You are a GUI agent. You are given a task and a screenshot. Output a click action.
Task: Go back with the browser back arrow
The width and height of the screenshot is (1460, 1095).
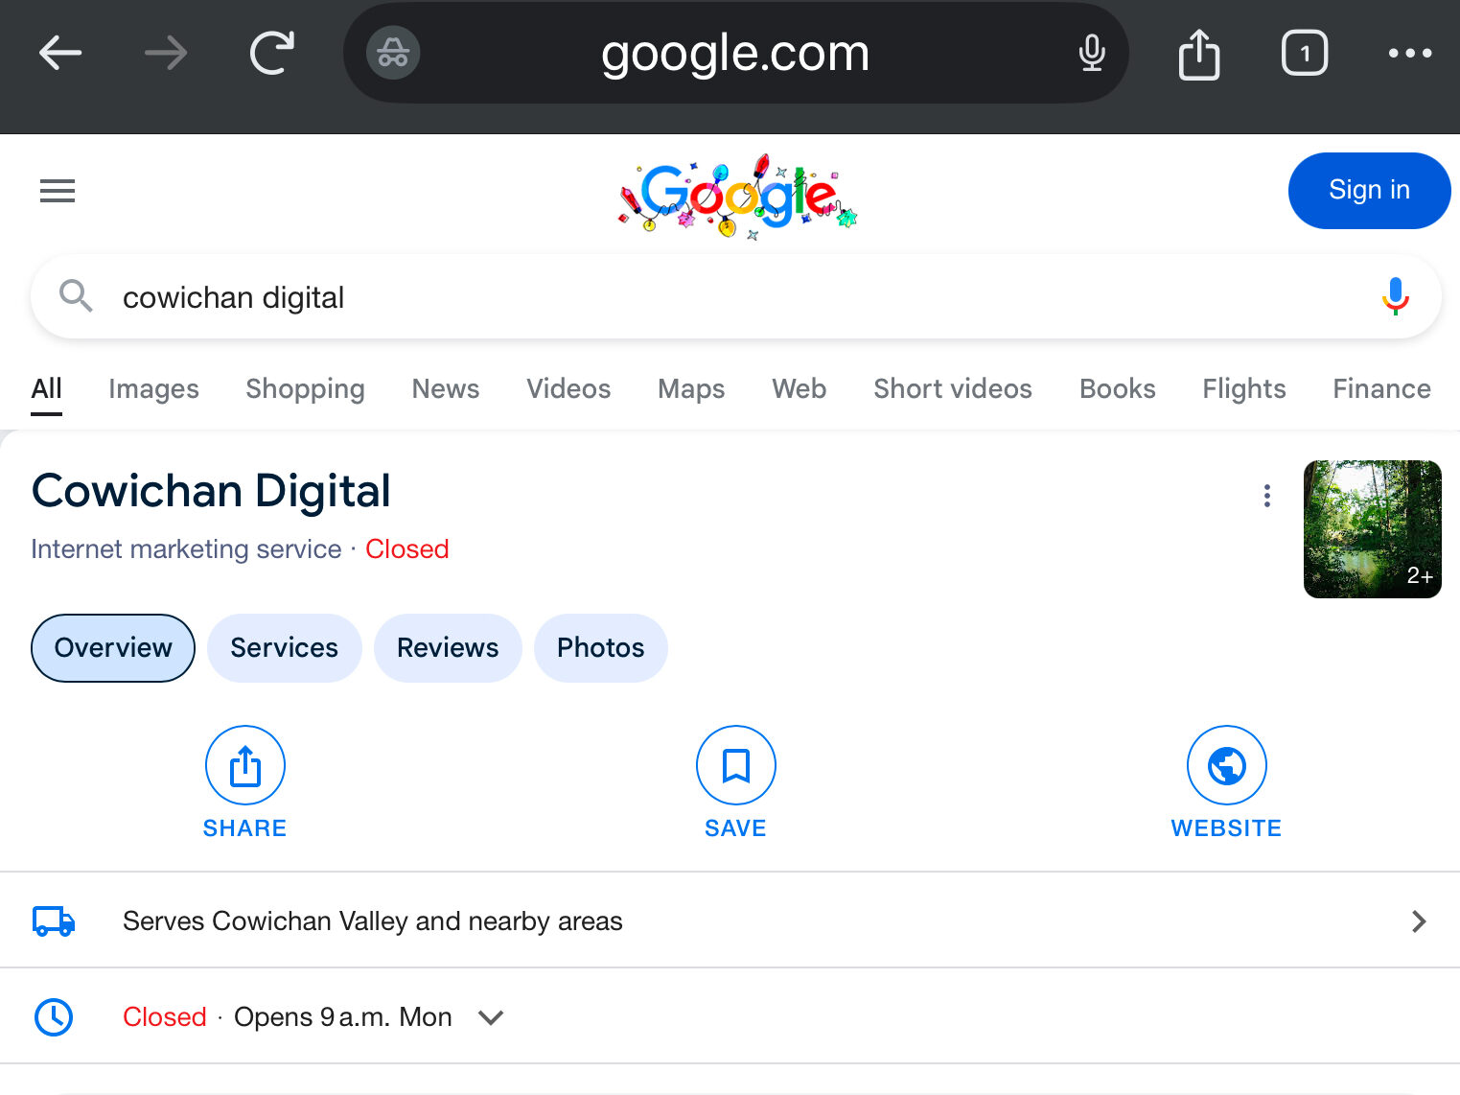[x=60, y=53]
